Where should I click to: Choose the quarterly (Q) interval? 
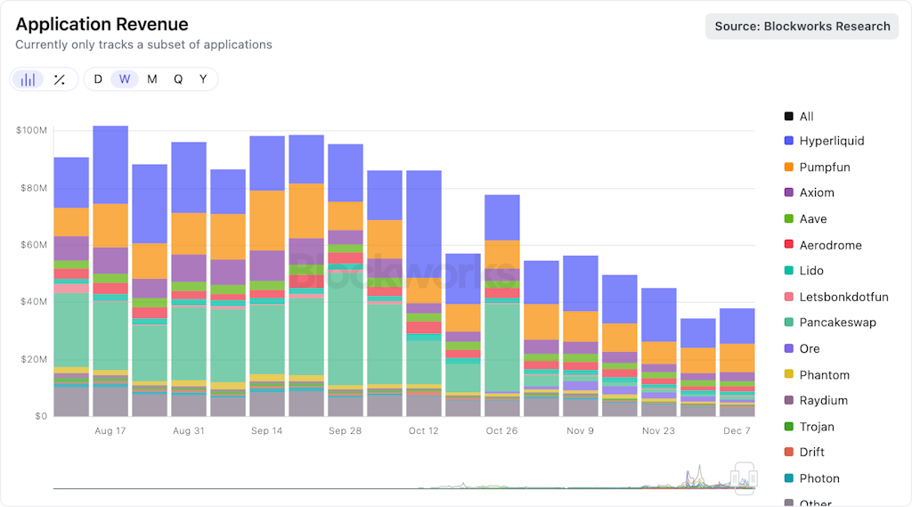click(178, 79)
